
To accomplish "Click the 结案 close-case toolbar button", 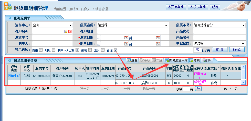I will pyautogui.click(x=194, y=60).
